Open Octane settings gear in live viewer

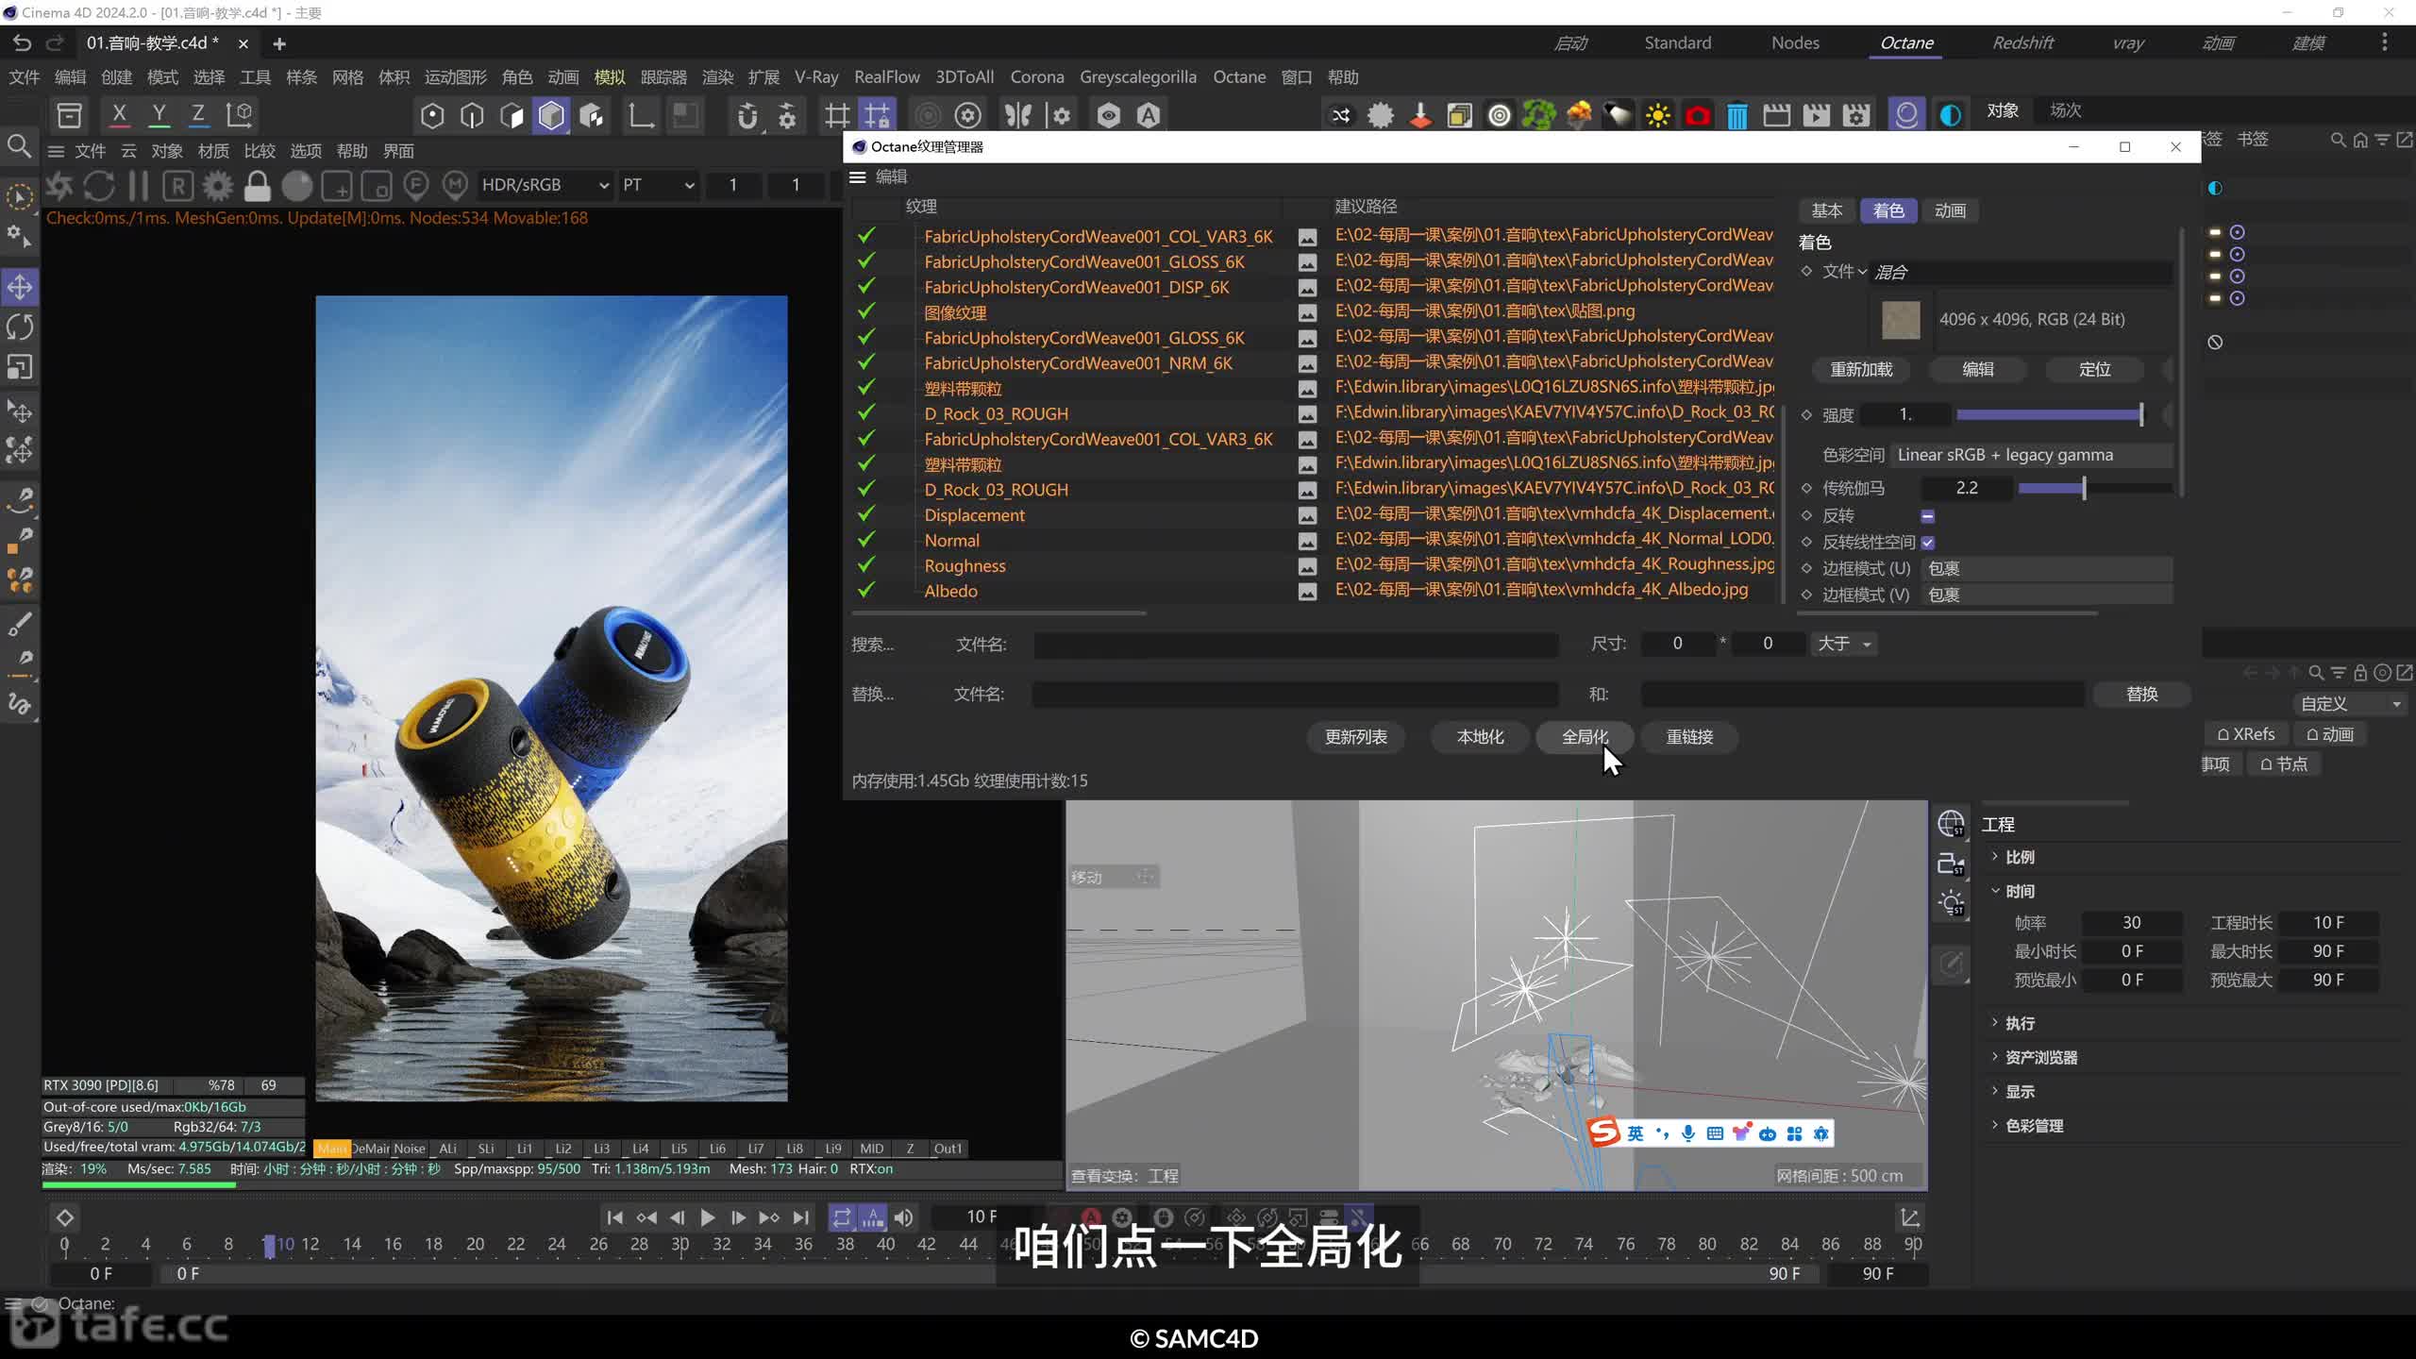pos(217,186)
